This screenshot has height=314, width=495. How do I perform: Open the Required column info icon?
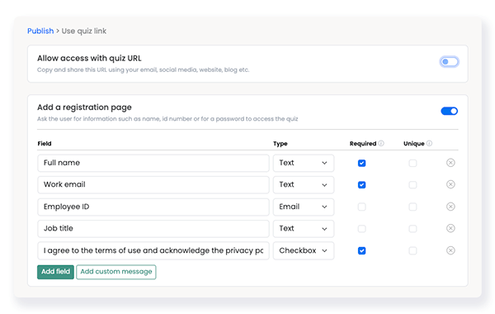tap(381, 143)
